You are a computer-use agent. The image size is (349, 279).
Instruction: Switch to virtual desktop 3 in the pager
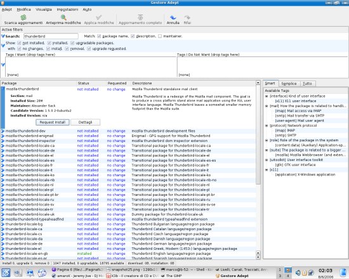tap(280, 276)
